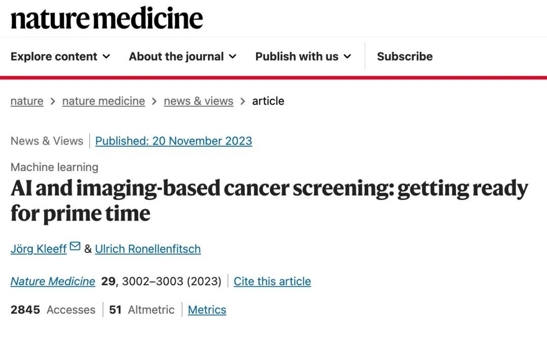The image size is (547, 340).
Task: Go to the nature medicine breadcrumb link
Action: coord(104,101)
